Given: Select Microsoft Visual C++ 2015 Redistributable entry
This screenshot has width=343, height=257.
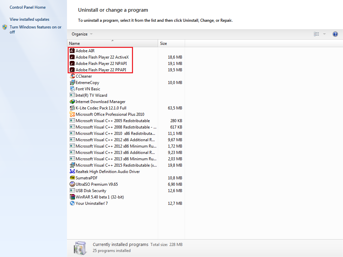Looking at the screenshot, I should (116, 165).
